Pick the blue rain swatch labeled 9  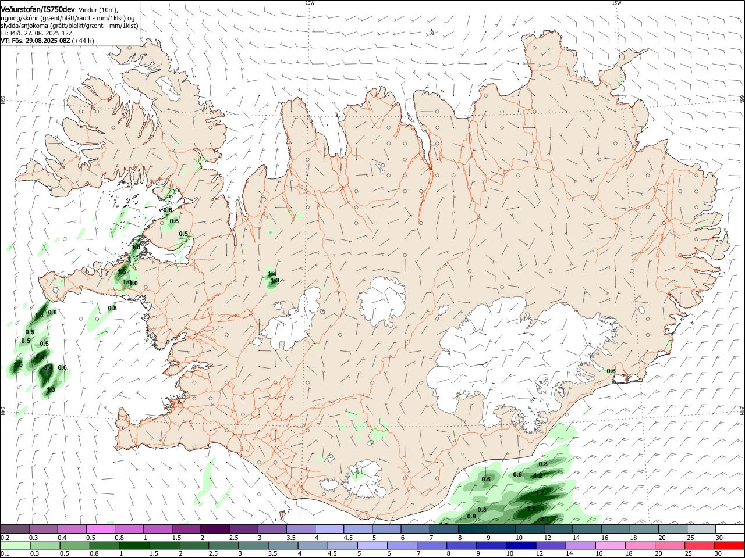[x=491, y=546]
